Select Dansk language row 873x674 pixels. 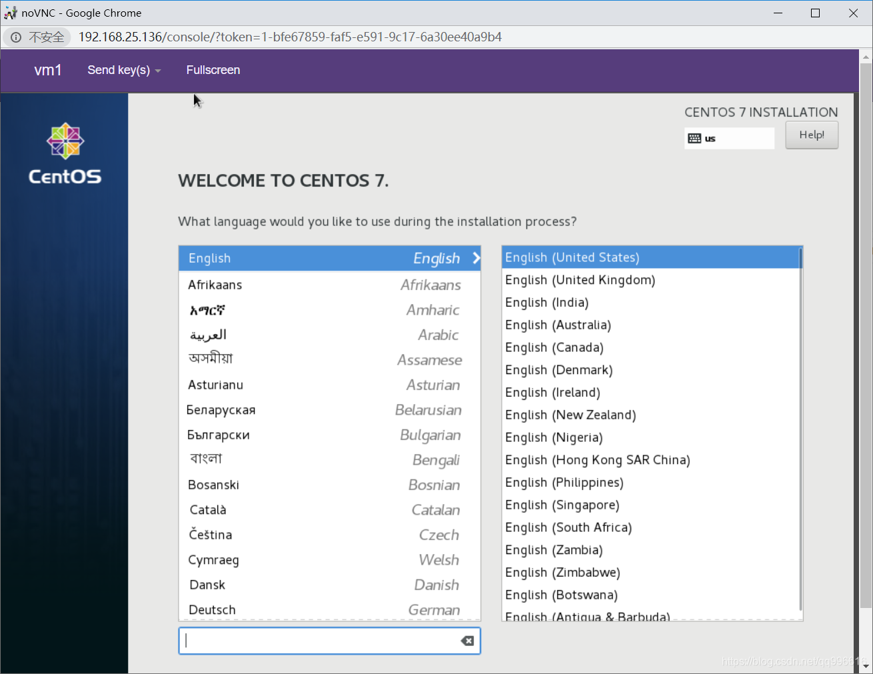click(x=330, y=585)
